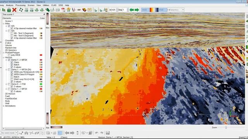Viewport: 248px width, 139px height.
Task: Collapse the first inline 425 node
Action: tap(7, 26)
